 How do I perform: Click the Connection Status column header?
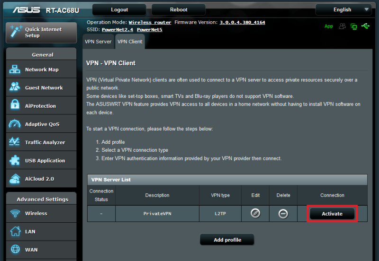(101, 195)
